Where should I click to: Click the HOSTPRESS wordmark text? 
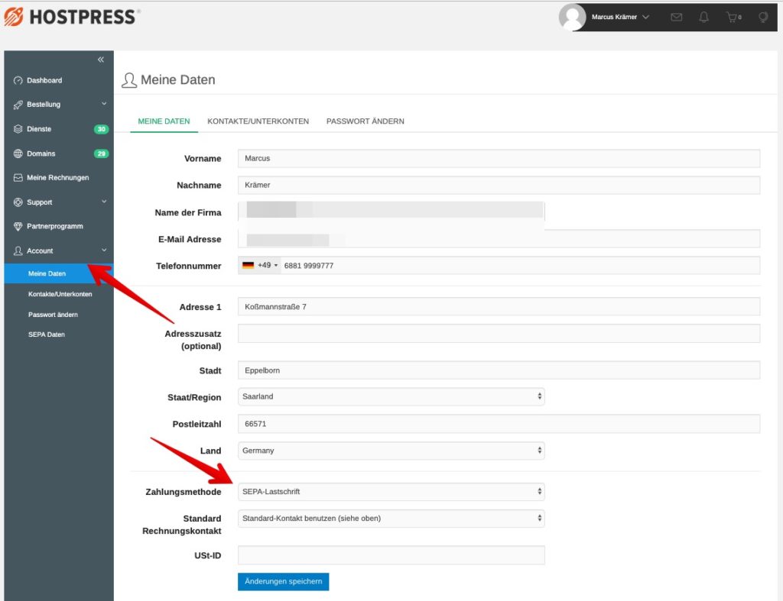coord(83,17)
